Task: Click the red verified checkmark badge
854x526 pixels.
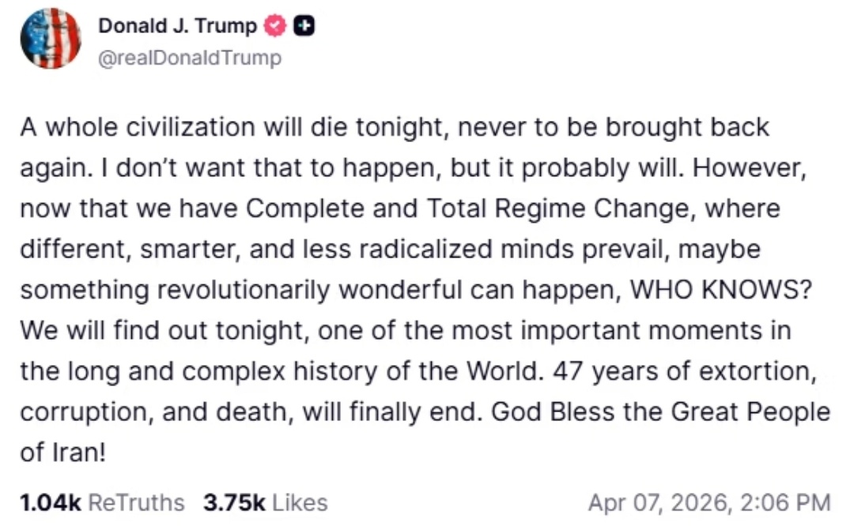Action: click(x=274, y=25)
